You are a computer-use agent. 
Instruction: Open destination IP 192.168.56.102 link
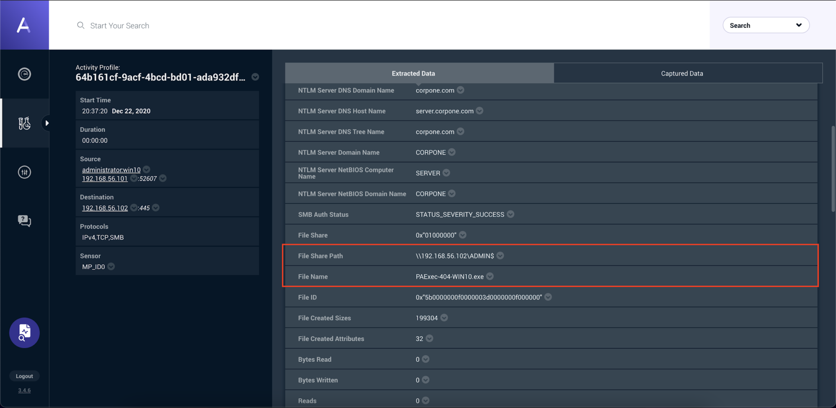(105, 208)
